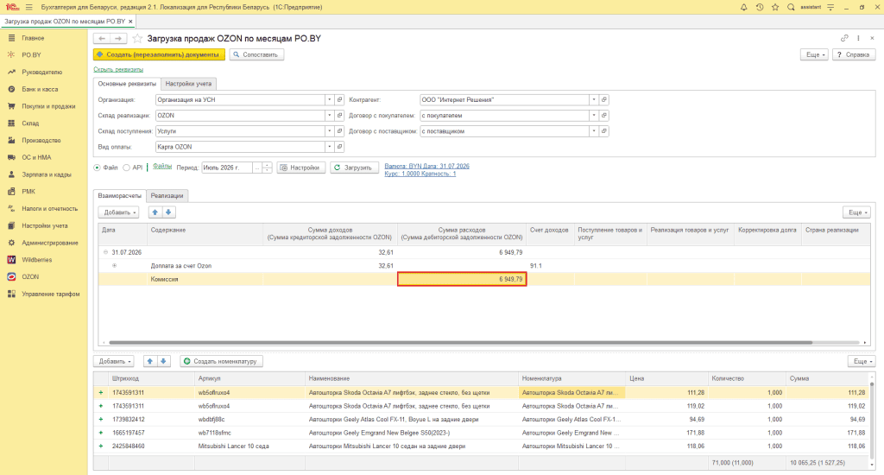Select the Файл radio option
Viewport: 884px width, 475px height.
click(97, 168)
